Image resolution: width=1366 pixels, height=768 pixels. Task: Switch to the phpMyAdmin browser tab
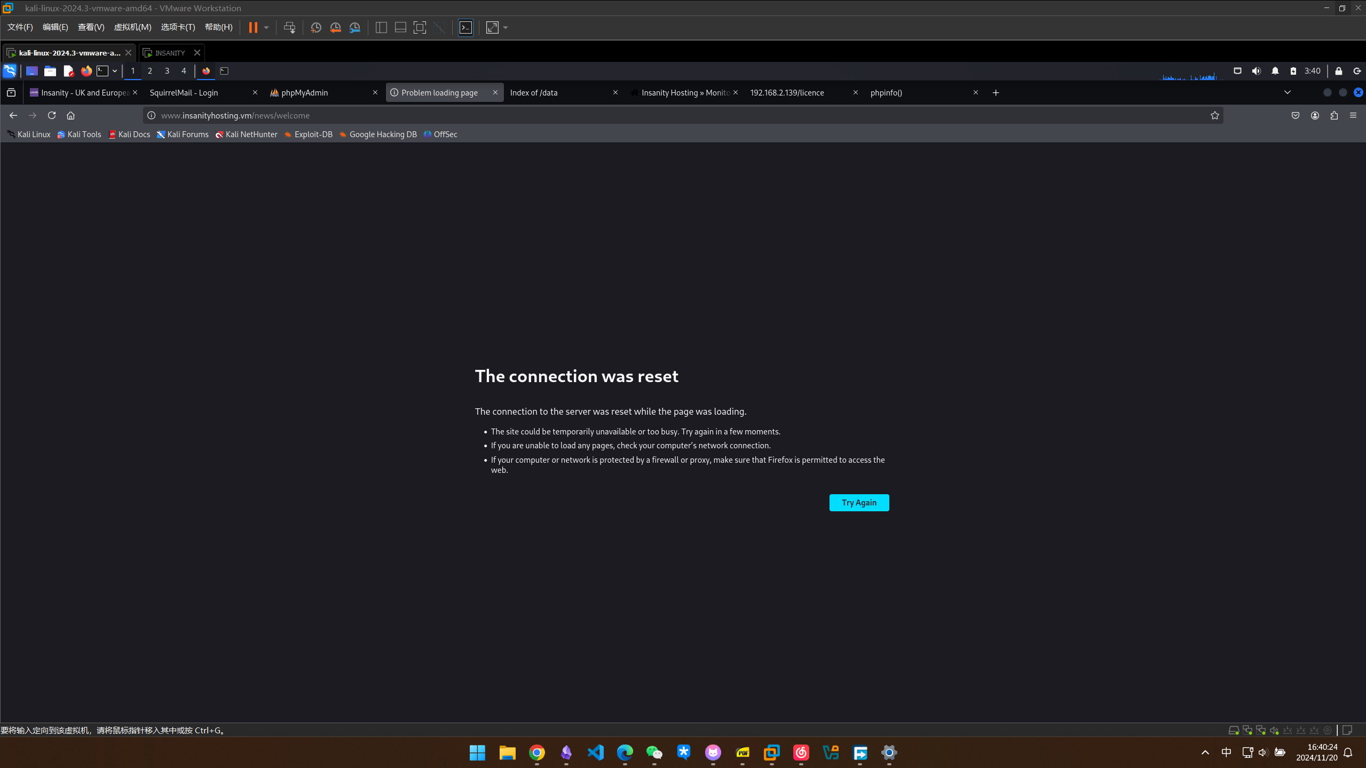[304, 92]
